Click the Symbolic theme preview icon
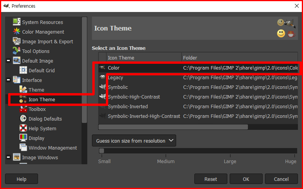This screenshot has height=189, width=303. point(102,87)
